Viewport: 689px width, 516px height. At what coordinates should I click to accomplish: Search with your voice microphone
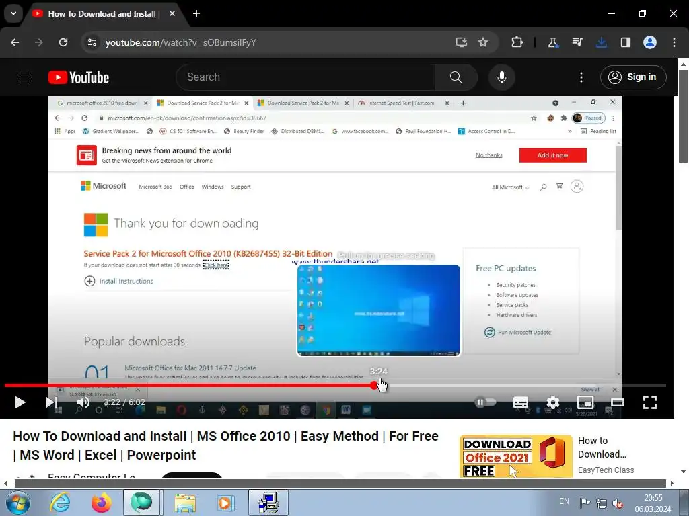click(x=502, y=77)
